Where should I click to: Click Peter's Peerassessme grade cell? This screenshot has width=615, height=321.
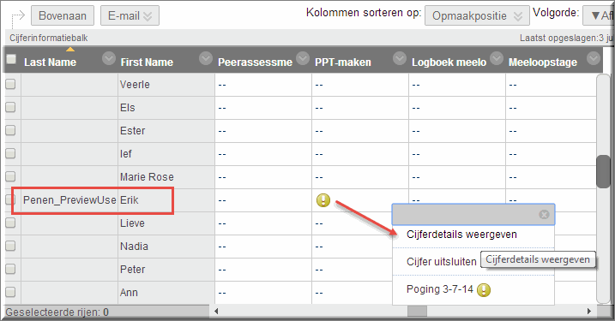tap(263, 270)
